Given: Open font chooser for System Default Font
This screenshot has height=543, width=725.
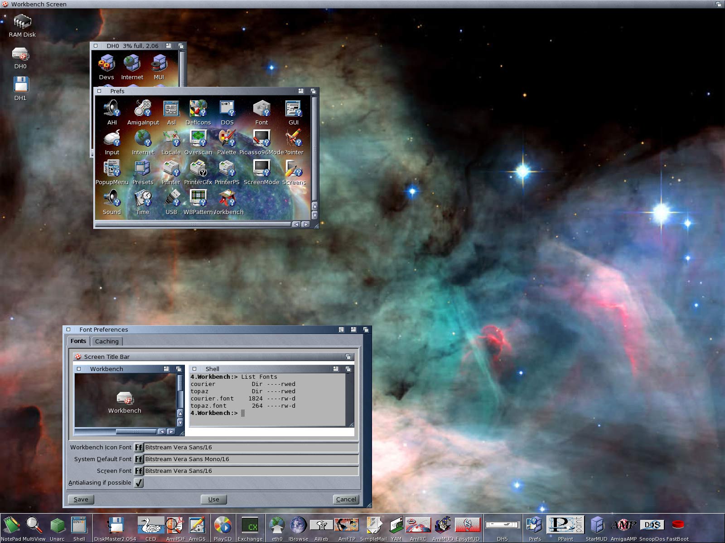Looking at the screenshot, I should pyautogui.click(x=139, y=459).
